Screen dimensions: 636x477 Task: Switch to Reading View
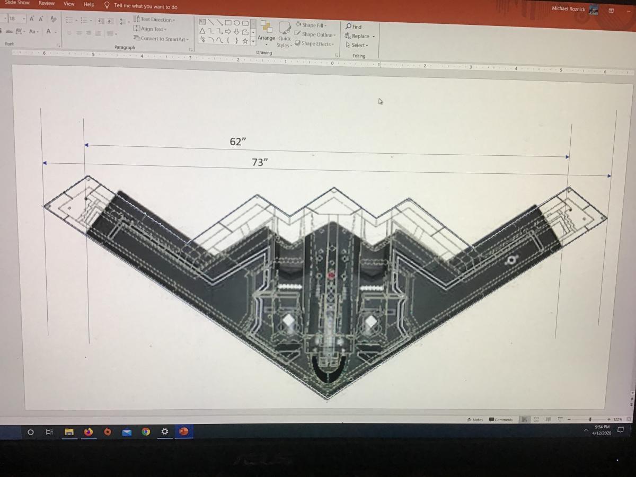click(549, 420)
